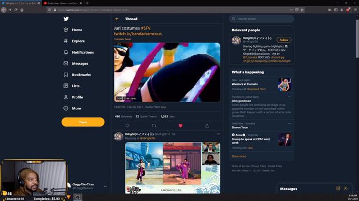359x201 pixels.
Task: Click the taskbar clock
Action: tap(353, 197)
